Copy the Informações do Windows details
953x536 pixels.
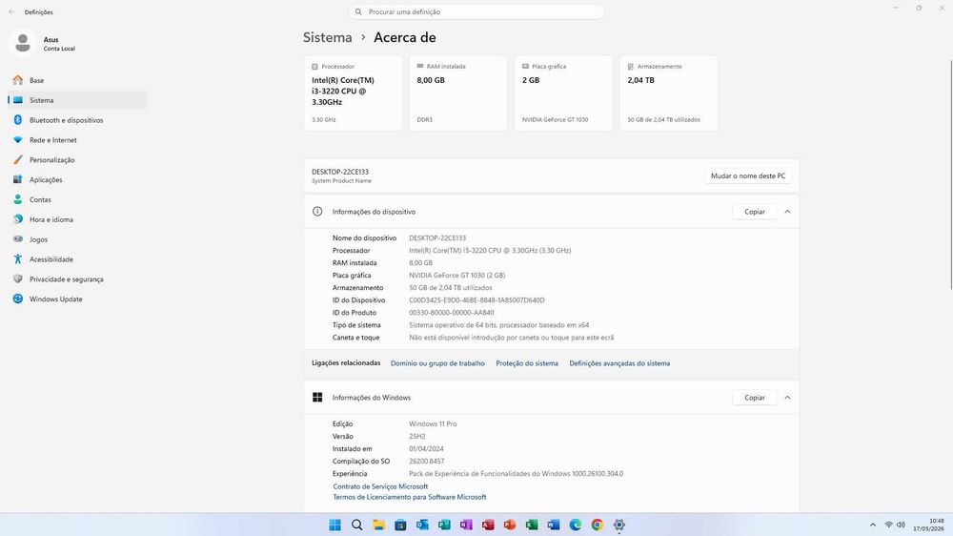[x=755, y=398]
